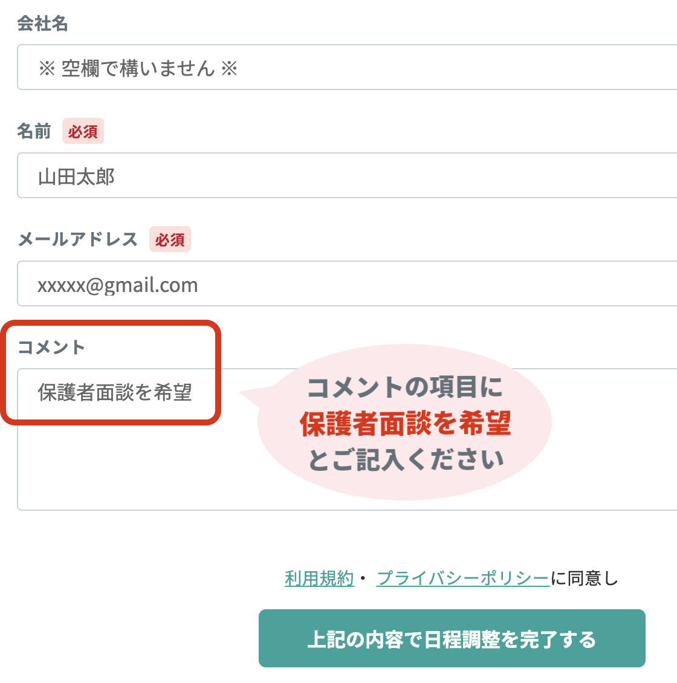Focus the 名前 field containing 山田太郎
The height and width of the screenshot is (683, 677).
[x=363, y=176]
